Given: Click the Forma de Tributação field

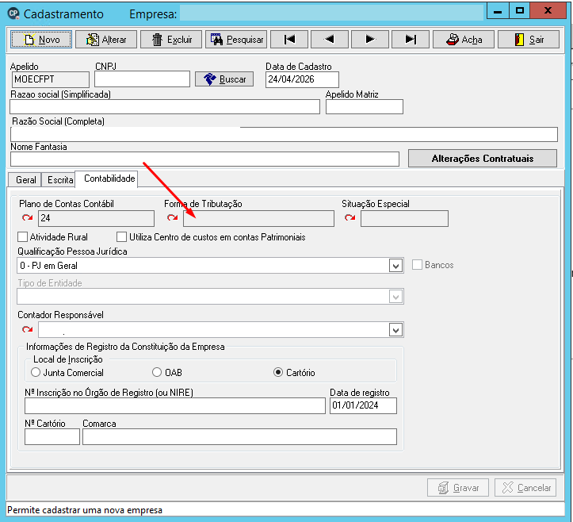Looking at the screenshot, I should click(258, 218).
